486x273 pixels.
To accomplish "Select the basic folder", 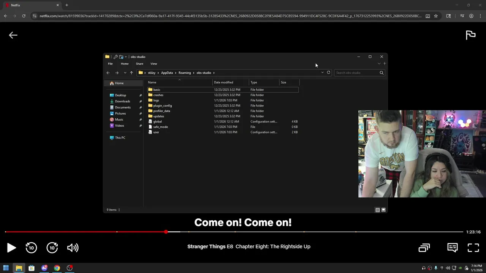I will pyautogui.click(x=223, y=90).
